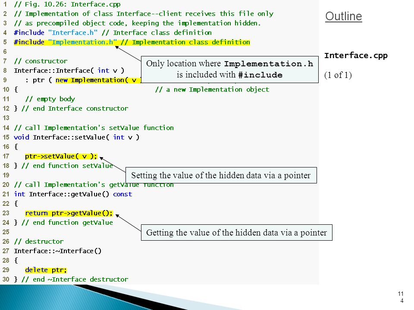
Task: Select line 2 comment about class Interface
Action: 144,14
